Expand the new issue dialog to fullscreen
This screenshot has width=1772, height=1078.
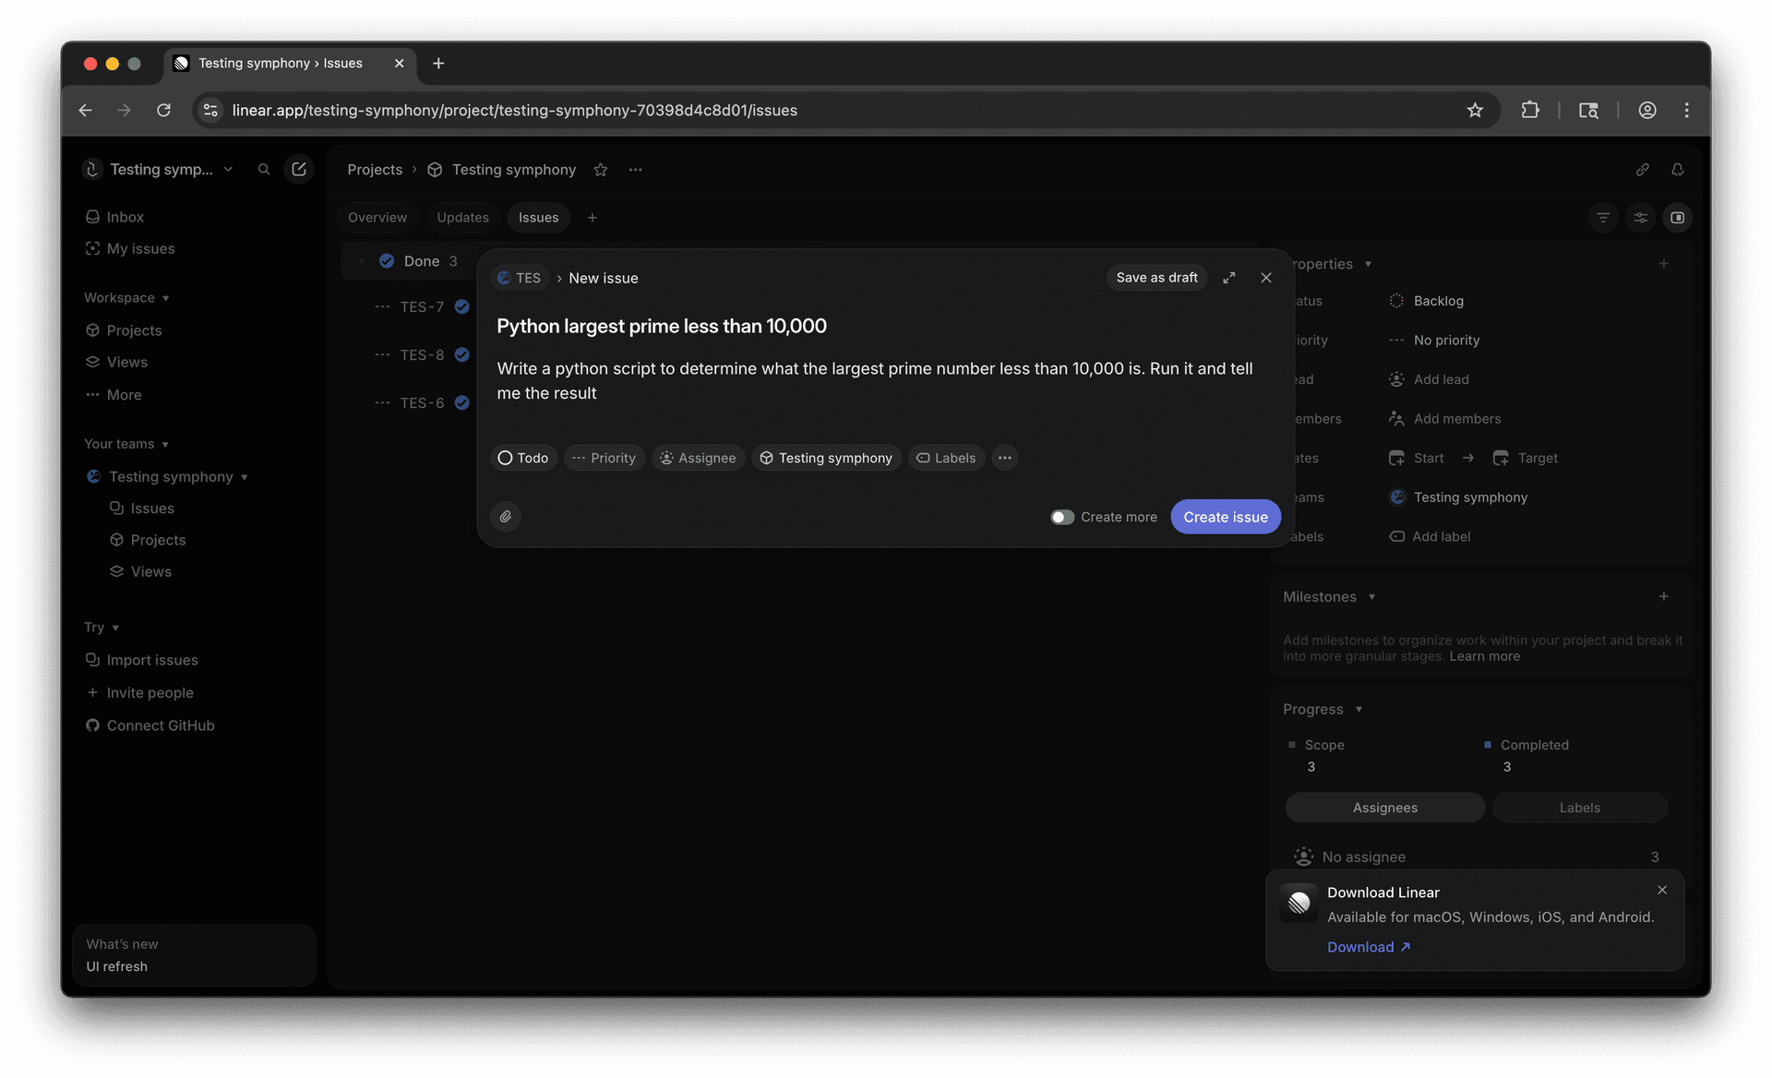click(1228, 277)
